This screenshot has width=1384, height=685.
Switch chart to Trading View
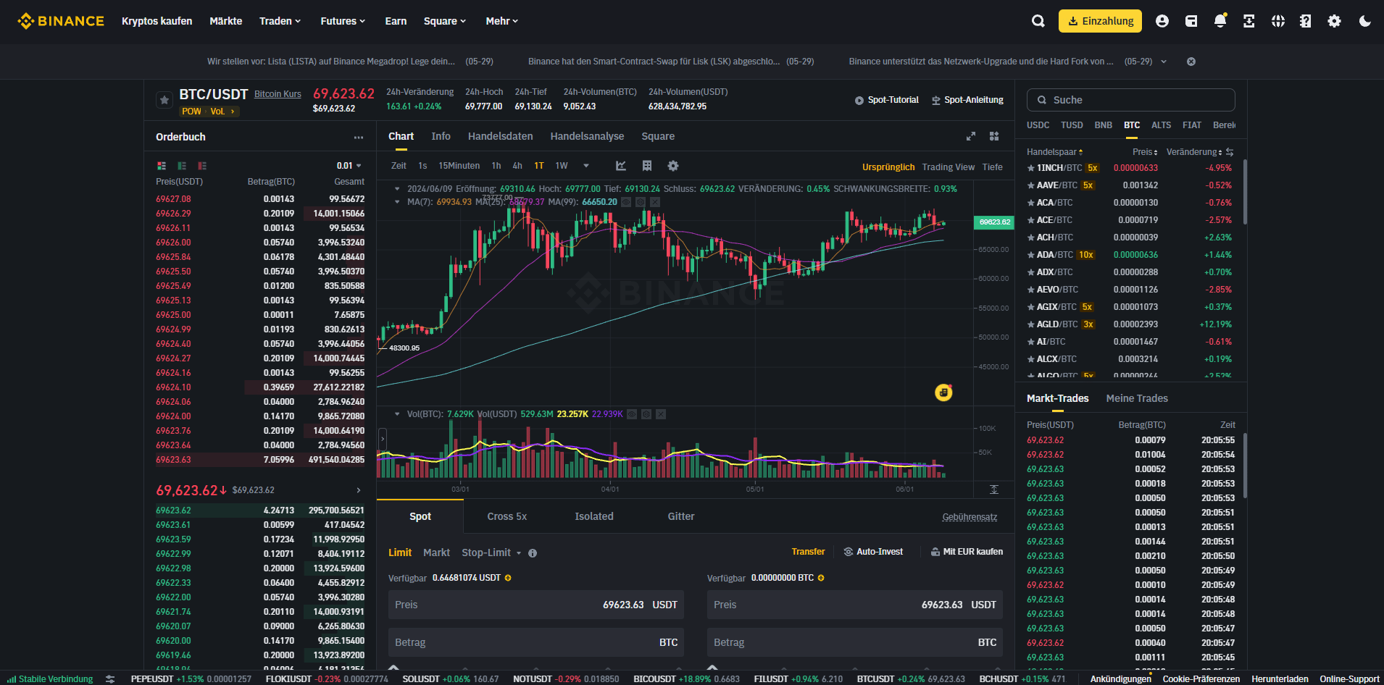point(948,167)
